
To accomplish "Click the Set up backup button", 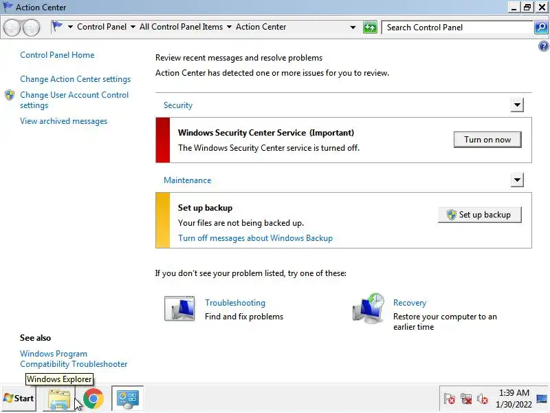I will (x=479, y=215).
